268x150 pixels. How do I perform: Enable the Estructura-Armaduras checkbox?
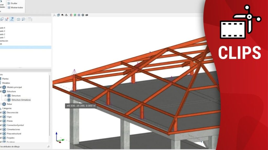(x=5, y=100)
